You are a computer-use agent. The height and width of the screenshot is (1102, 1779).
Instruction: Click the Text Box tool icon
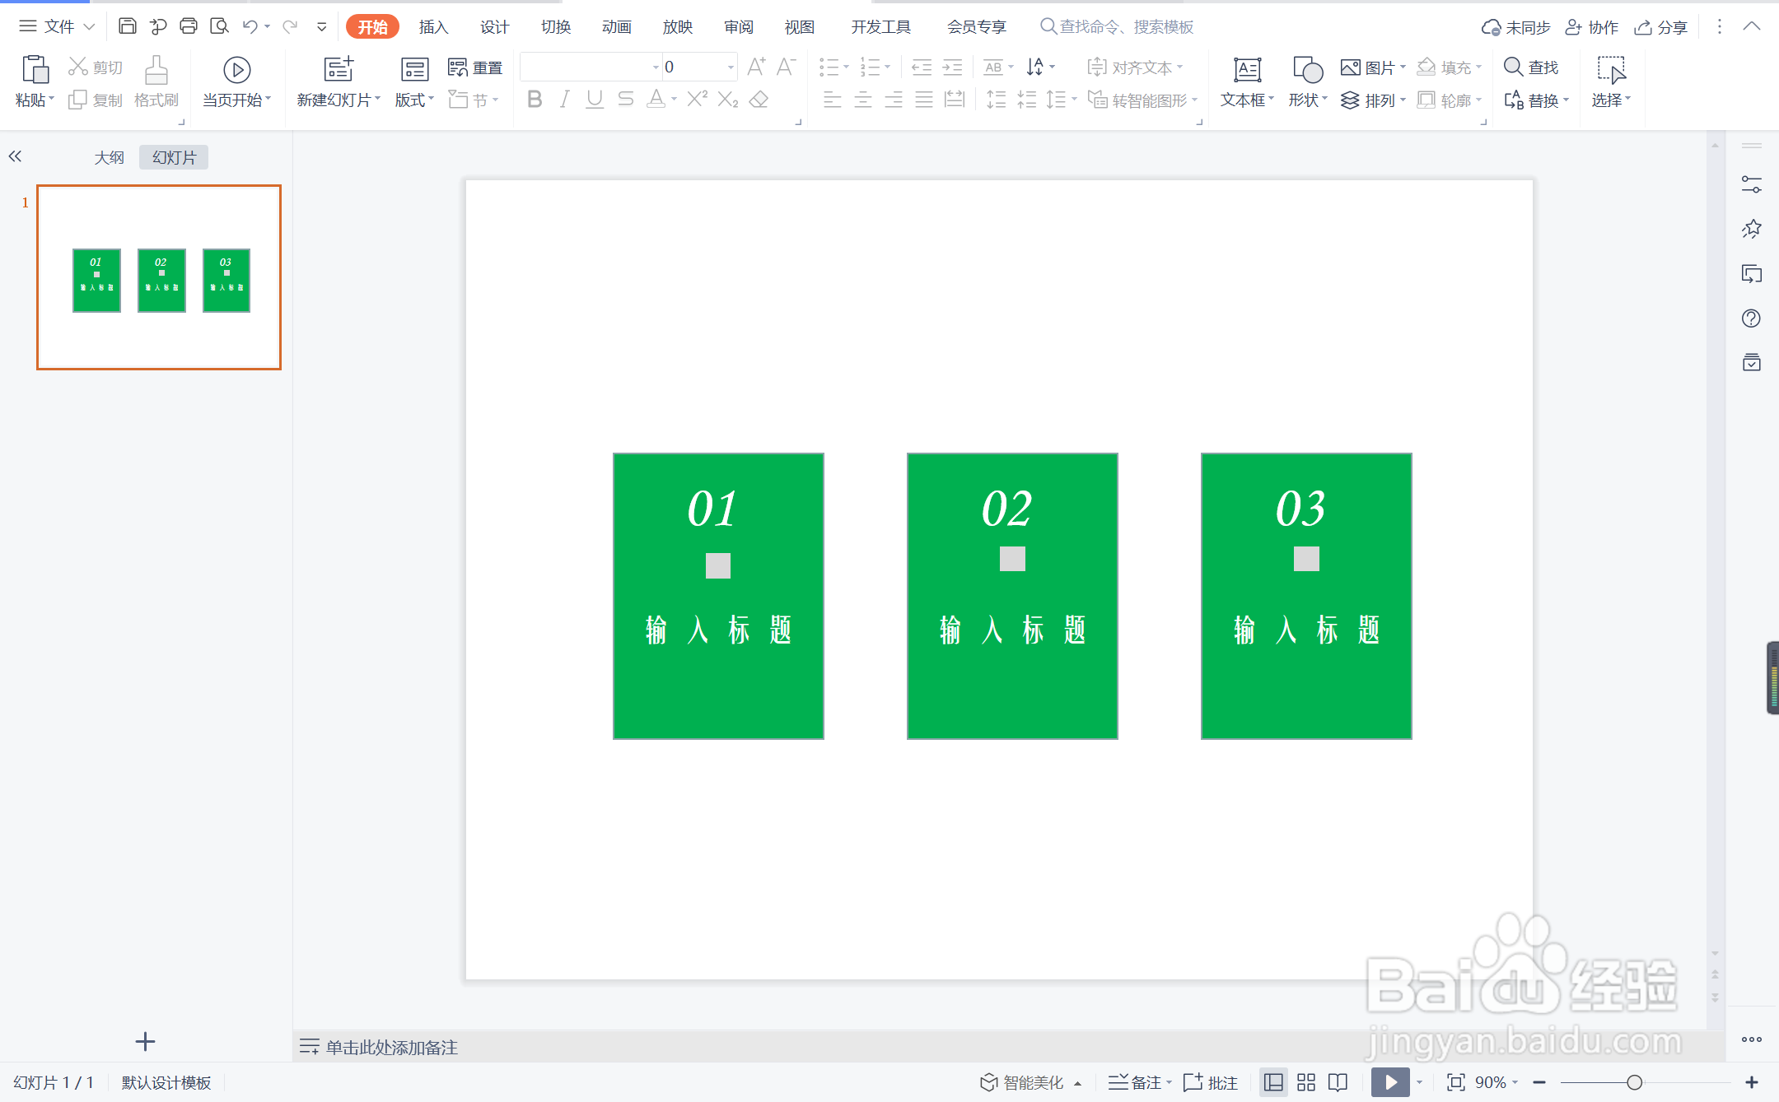(x=1247, y=70)
